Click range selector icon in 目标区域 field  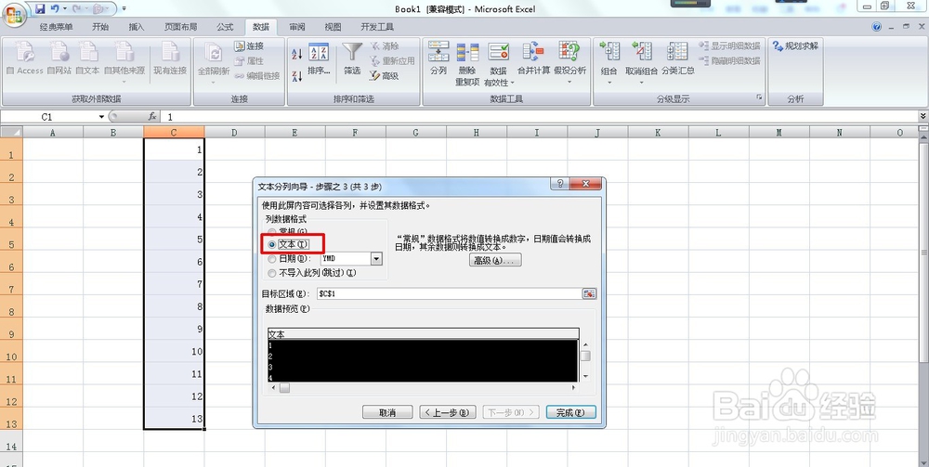[x=589, y=293]
